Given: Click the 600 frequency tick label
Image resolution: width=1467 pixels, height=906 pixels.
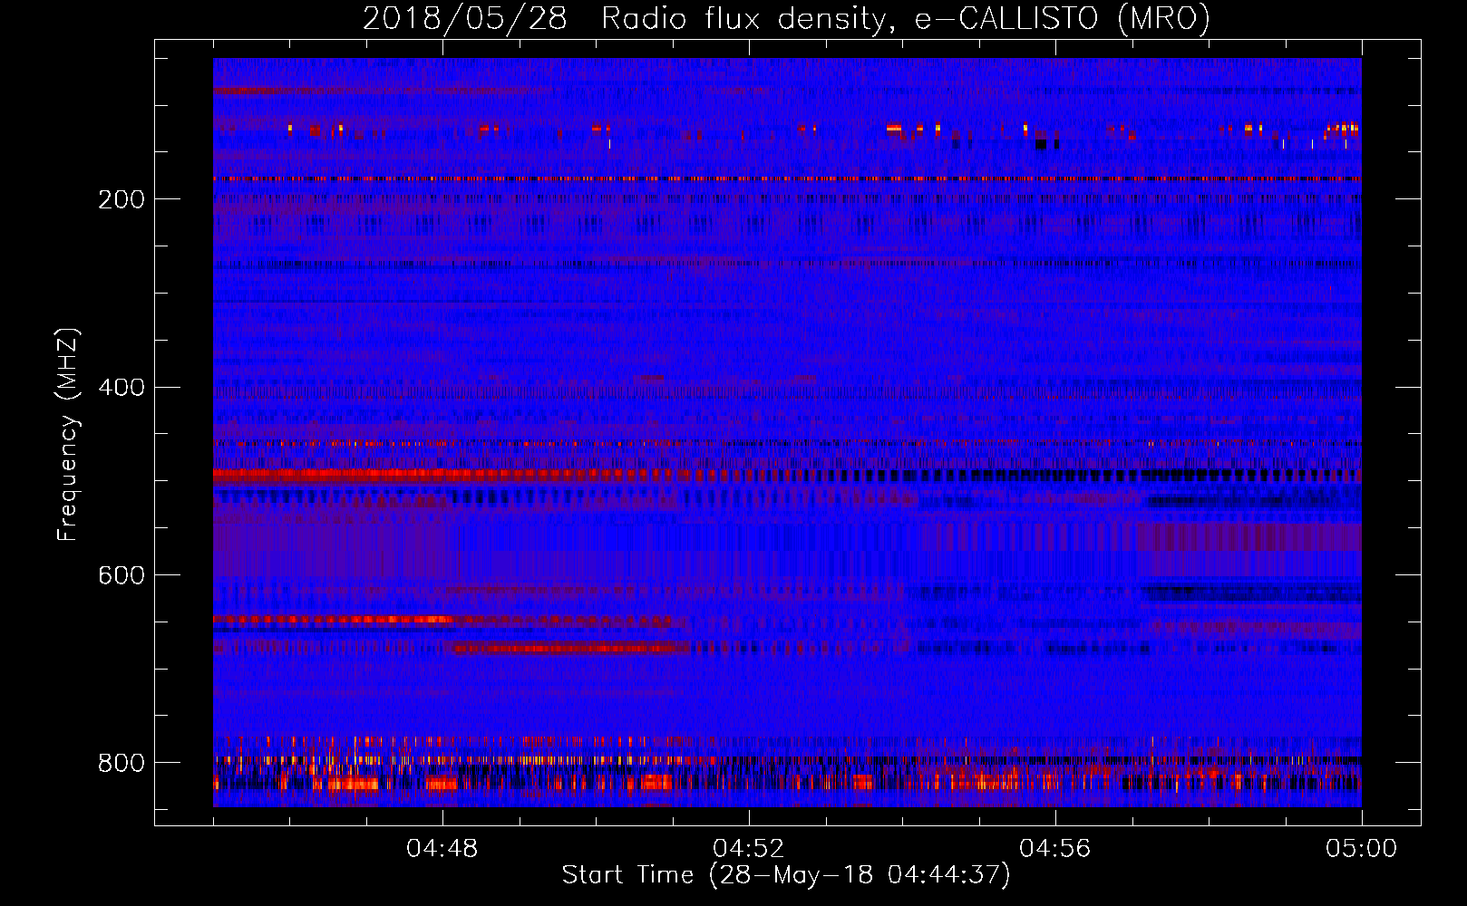Looking at the screenshot, I should tap(121, 575).
